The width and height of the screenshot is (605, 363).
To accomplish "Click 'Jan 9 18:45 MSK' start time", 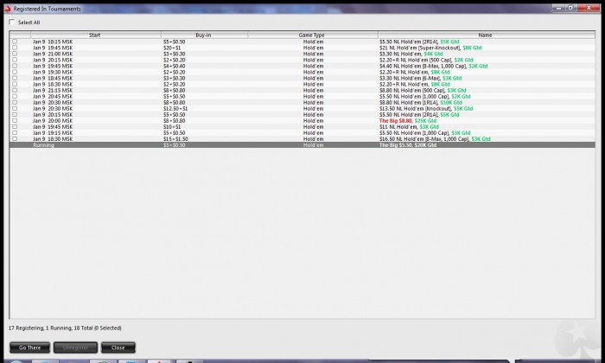I will click(x=53, y=79).
